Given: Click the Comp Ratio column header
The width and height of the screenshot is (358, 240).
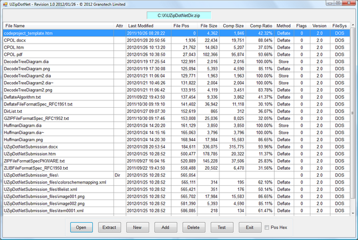Looking at the screenshot, I should 261,26.
